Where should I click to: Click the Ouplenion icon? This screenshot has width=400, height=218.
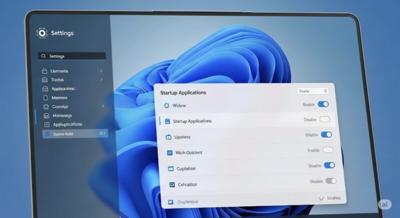170,202
